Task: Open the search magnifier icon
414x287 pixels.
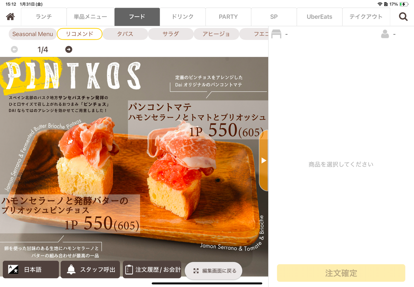Action: 403,17
